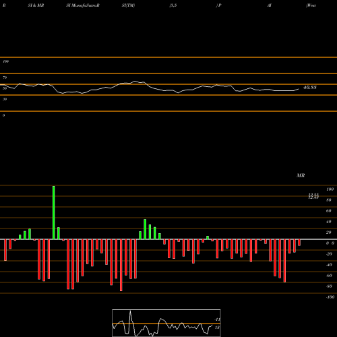The image size is (337, 337).
Task: Click the tallest green histogram bar
Action: point(54,212)
